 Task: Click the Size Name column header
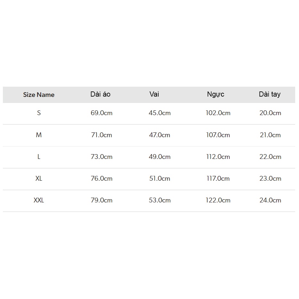39,95
